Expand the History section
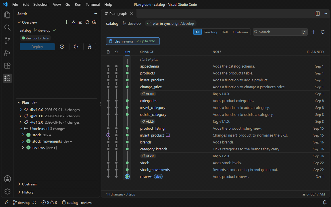The width and height of the screenshot is (331, 207). coord(19,192)
